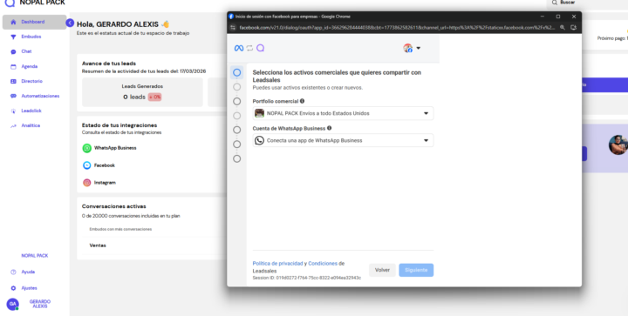Click the Leadsales app logo in dialog header
Viewport: 628px width, 316px height.
point(260,48)
